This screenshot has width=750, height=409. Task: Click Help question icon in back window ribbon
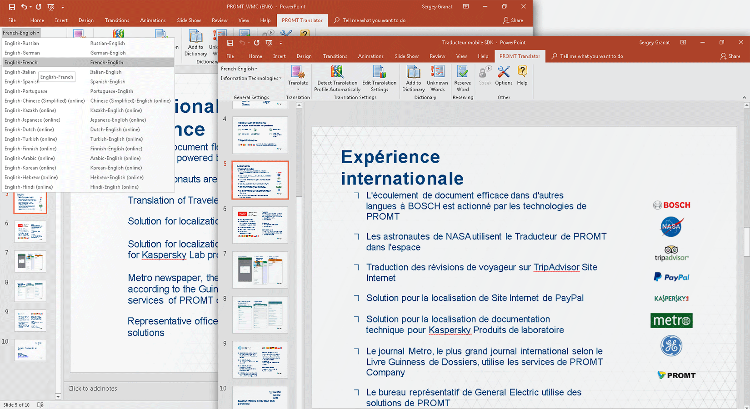click(305, 33)
